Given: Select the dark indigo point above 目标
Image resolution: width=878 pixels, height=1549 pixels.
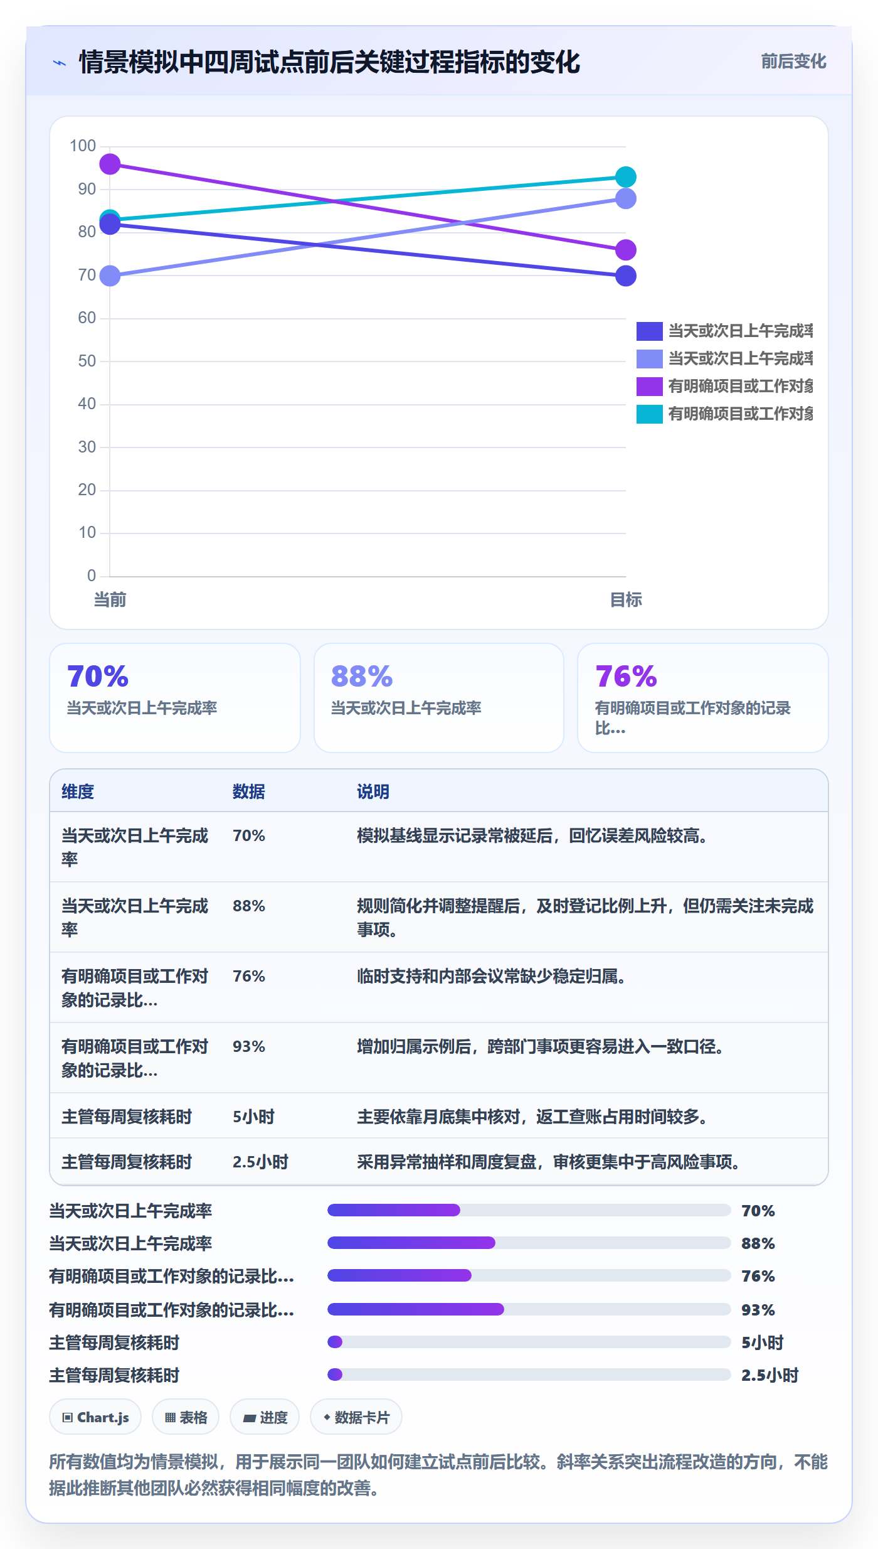Looking at the screenshot, I should 626,276.
